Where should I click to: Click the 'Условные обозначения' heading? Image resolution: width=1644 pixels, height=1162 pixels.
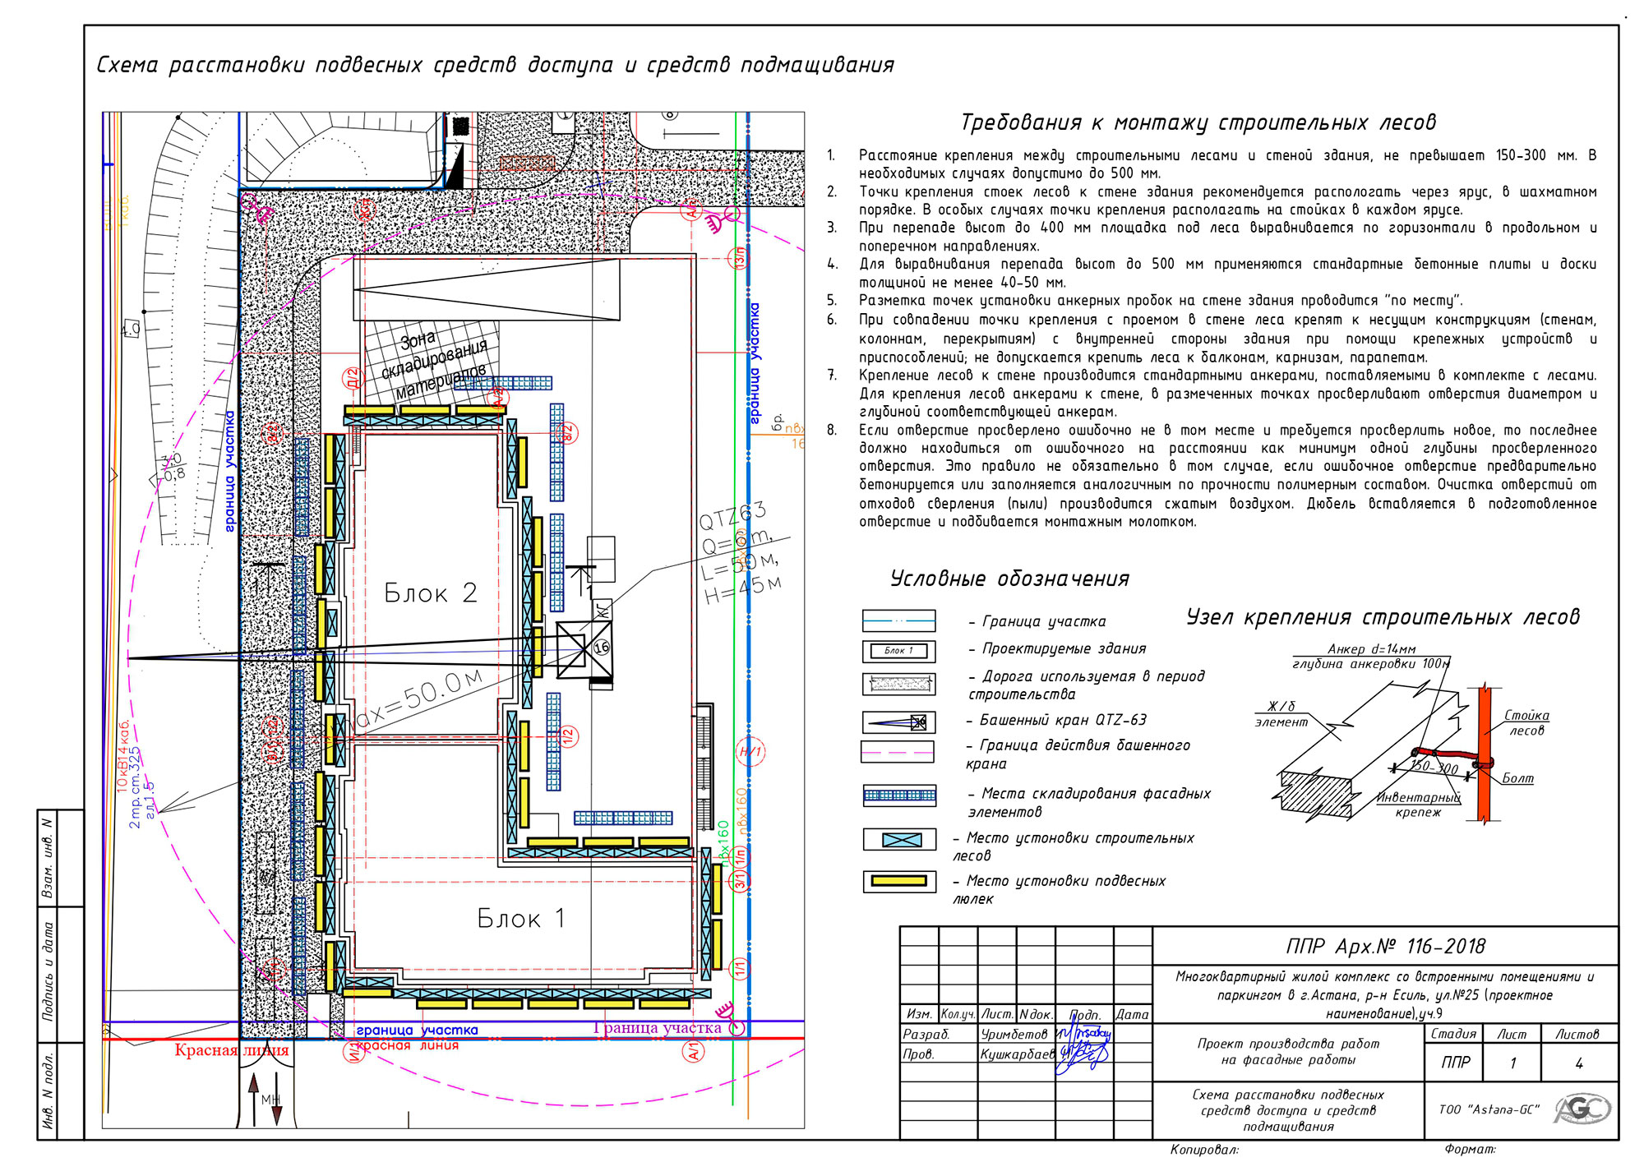[x=1009, y=579]
